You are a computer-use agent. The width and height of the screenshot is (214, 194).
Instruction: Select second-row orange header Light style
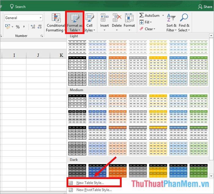pos(118,63)
